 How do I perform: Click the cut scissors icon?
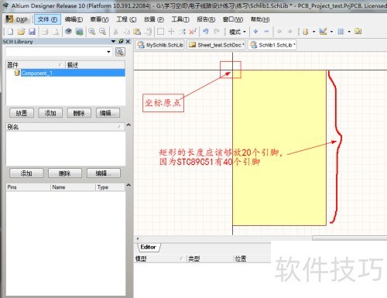[115, 32]
